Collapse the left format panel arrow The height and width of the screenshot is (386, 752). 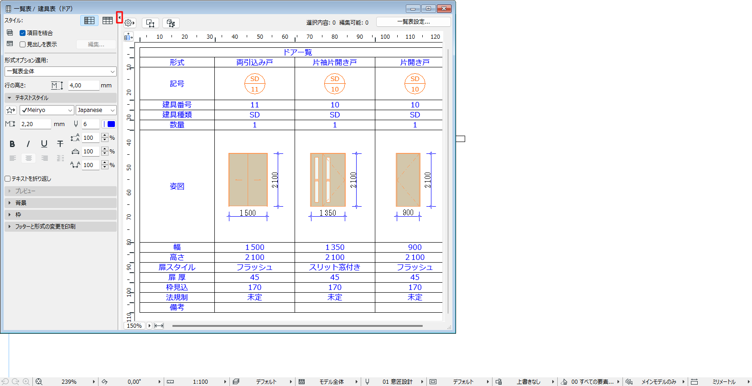coord(119,17)
